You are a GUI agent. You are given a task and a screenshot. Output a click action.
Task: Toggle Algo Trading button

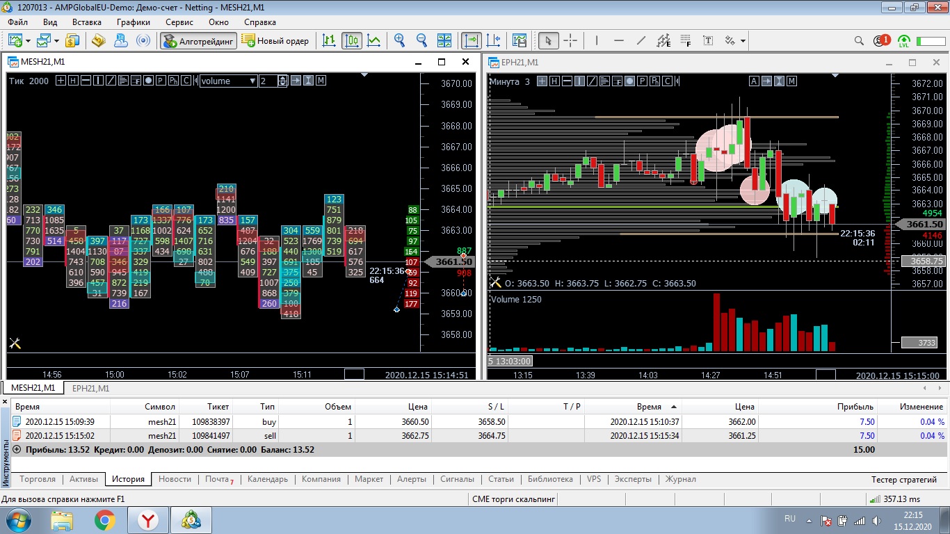pyautogui.click(x=199, y=40)
